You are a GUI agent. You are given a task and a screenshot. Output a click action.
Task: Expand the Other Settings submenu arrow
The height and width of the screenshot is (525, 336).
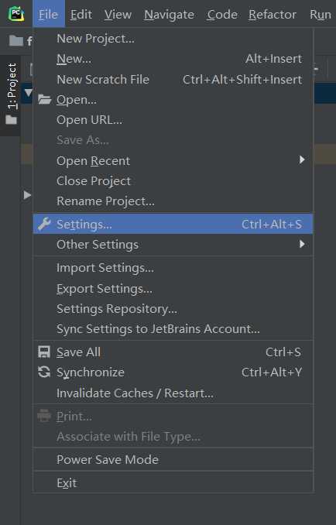(302, 244)
